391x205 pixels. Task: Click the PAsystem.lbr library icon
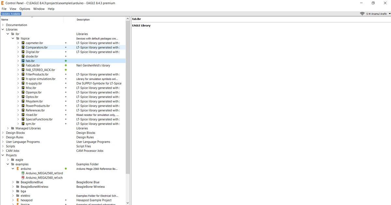click(x=23, y=101)
